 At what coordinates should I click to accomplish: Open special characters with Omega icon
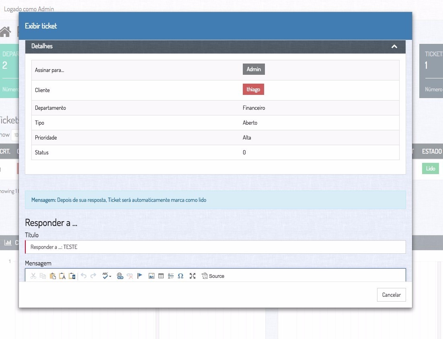coord(180,276)
